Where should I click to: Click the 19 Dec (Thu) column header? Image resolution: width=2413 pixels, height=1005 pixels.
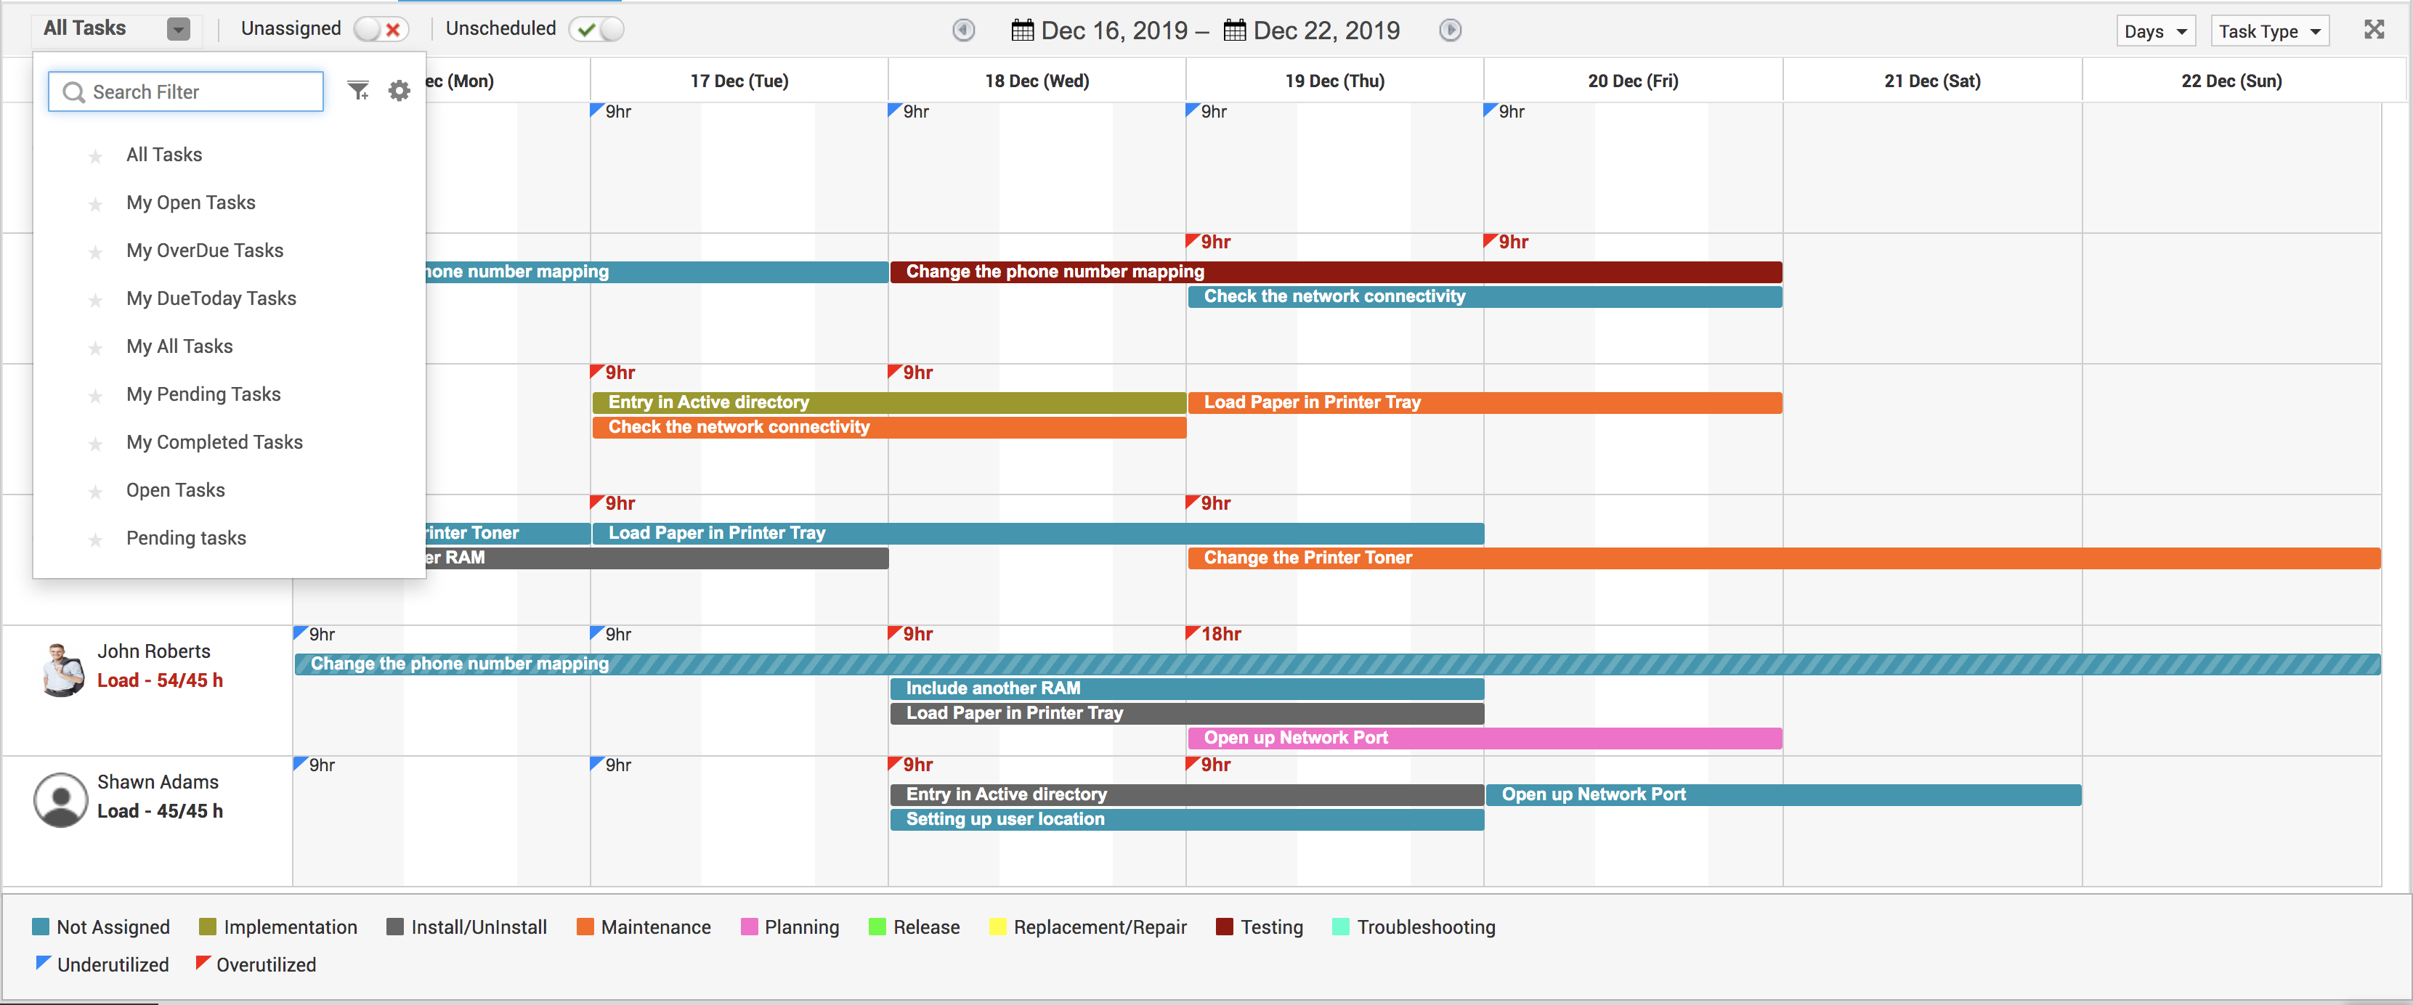tap(1334, 81)
